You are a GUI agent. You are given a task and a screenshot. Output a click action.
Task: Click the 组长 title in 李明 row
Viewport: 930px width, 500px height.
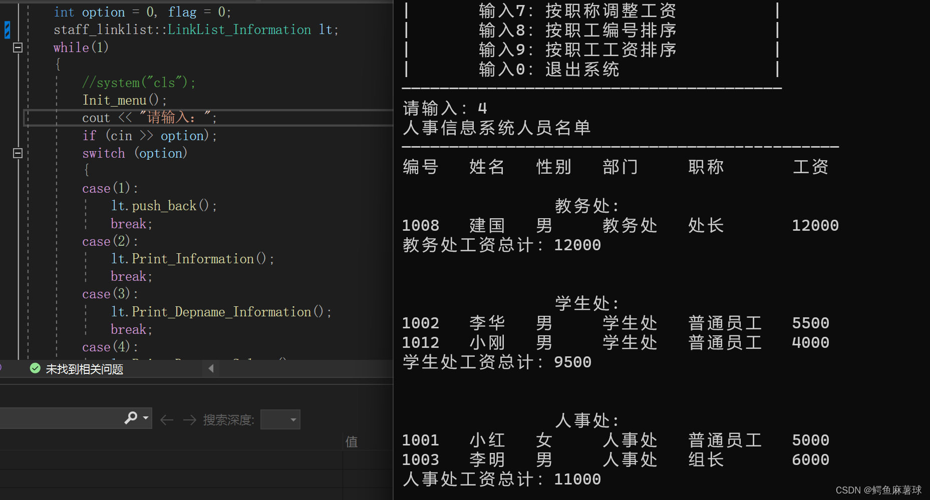click(706, 459)
